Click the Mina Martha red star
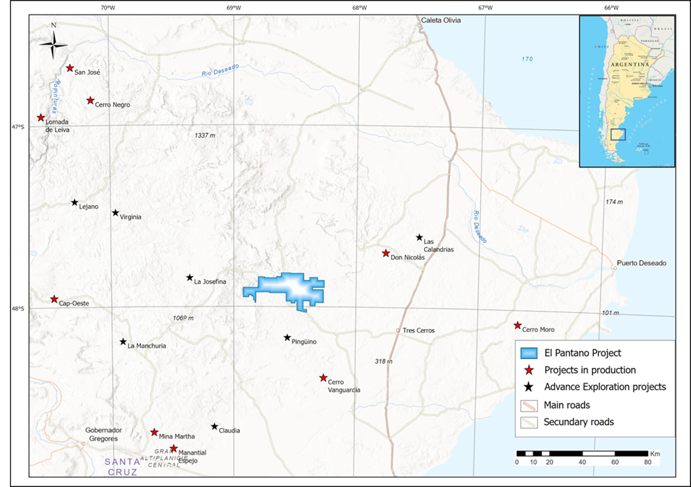This screenshot has height=487, width=691. pos(154,433)
